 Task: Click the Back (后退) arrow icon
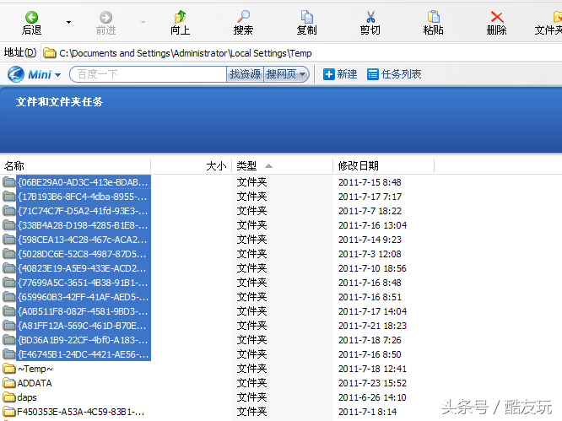pos(31,17)
